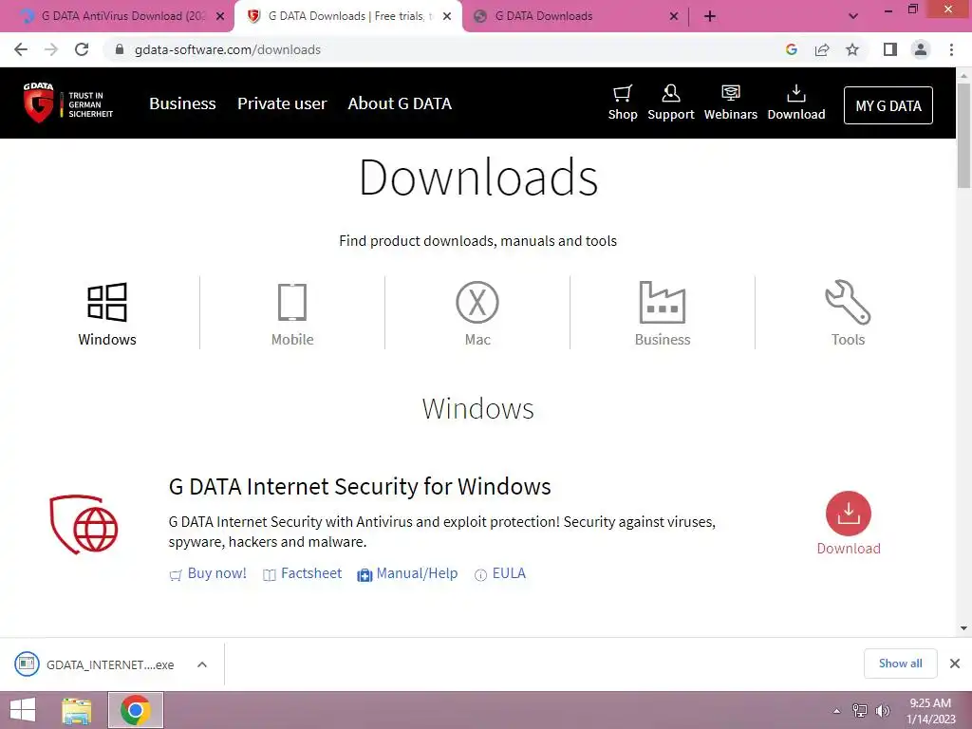Click the G DATA Internet Security for Windows heading
The image size is (972, 729).
360,486
